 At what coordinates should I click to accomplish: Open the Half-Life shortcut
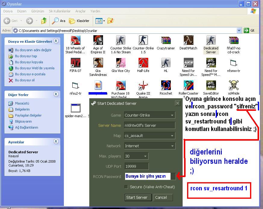[x=143, y=65]
